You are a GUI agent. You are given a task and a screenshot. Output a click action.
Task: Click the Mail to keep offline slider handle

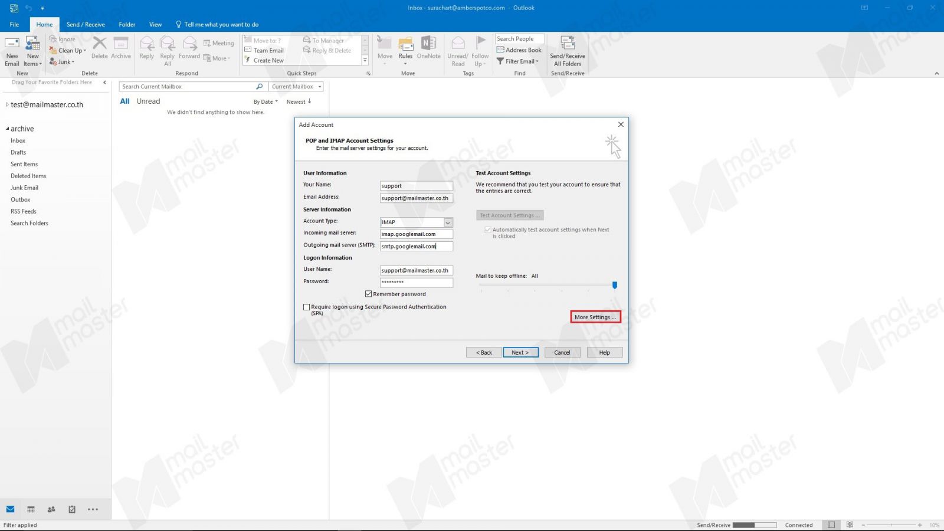(615, 285)
